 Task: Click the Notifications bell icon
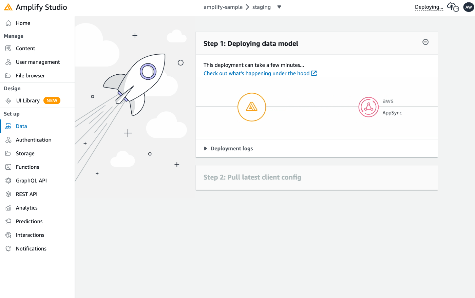pos(8,248)
